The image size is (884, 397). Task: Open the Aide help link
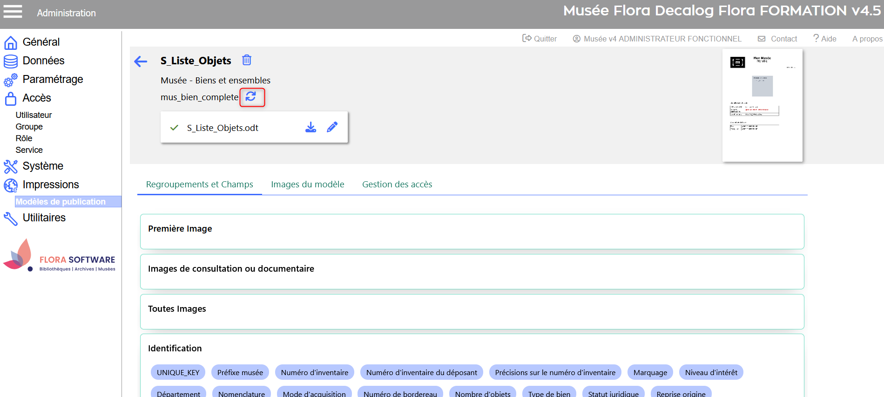pyautogui.click(x=824, y=39)
